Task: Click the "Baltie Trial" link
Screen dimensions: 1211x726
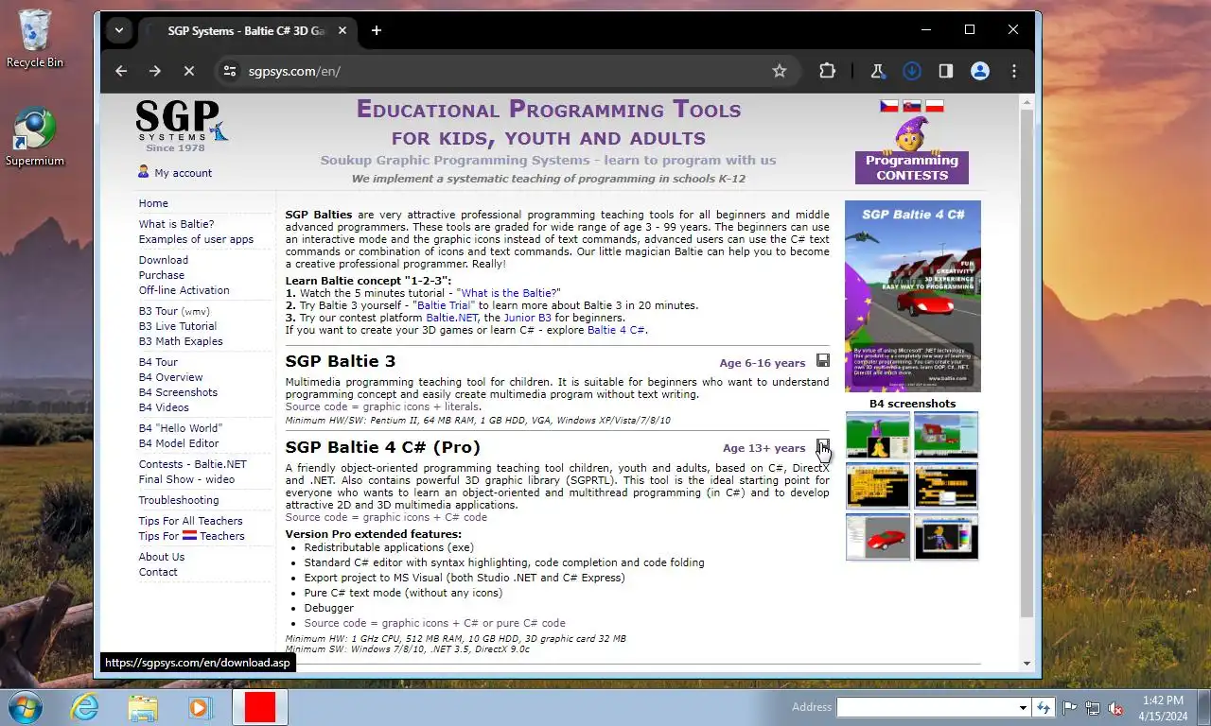Action: (x=444, y=305)
